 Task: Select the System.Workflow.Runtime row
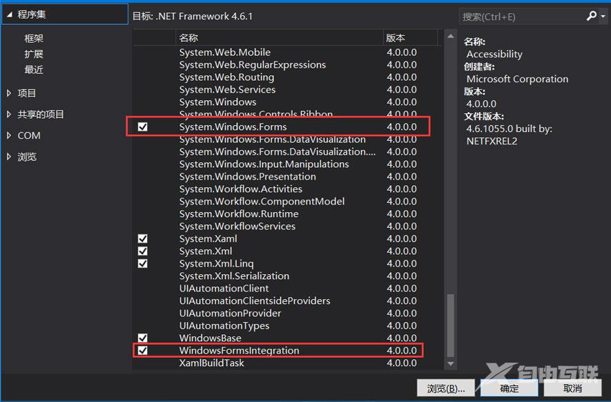pyautogui.click(x=288, y=214)
